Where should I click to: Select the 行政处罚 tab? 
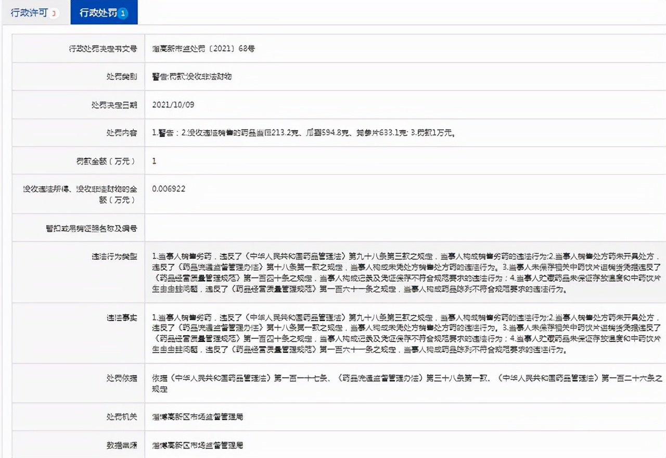click(104, 13)
